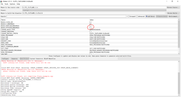Select the NSIS_PROGRAM entry name

(7, 45)
